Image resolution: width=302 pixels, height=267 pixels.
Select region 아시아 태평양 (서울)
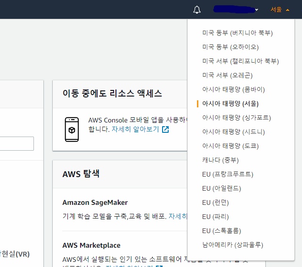tap(230, 104)
